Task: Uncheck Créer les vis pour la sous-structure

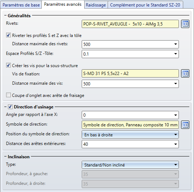Action: tap(8, 65)
